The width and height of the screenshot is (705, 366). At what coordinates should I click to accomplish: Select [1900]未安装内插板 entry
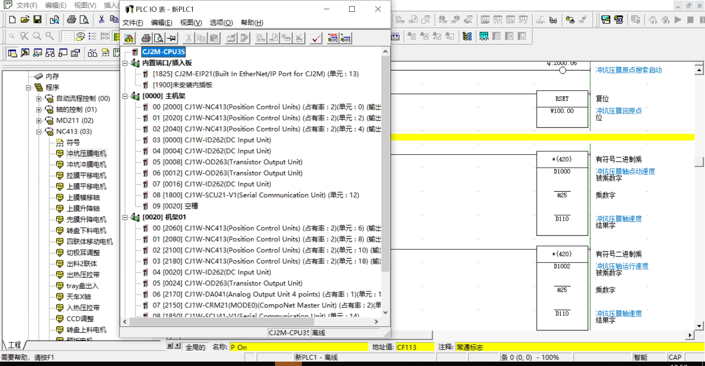[x=182, y=85]
